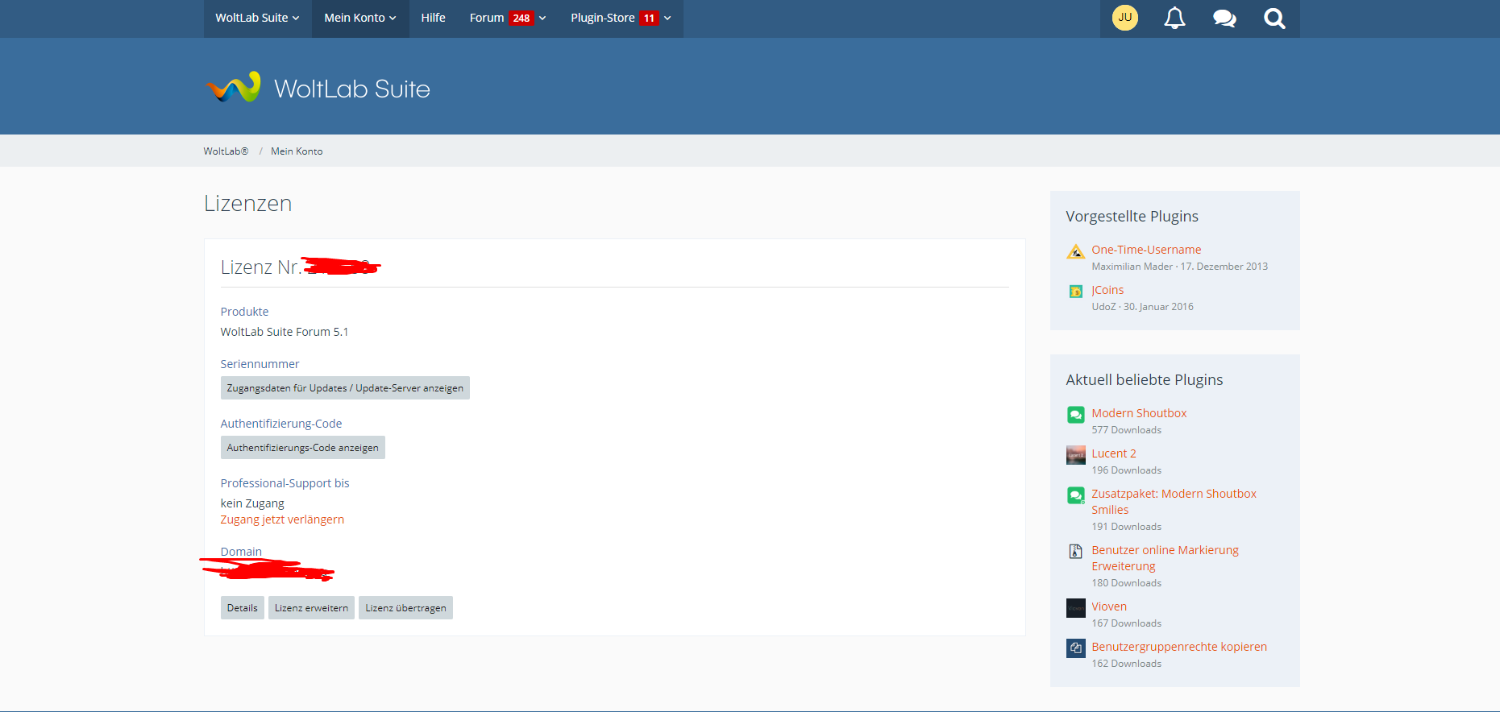Open the Forum menu item
Screen dimensions: 1500x712
click(x=487, y=18)
